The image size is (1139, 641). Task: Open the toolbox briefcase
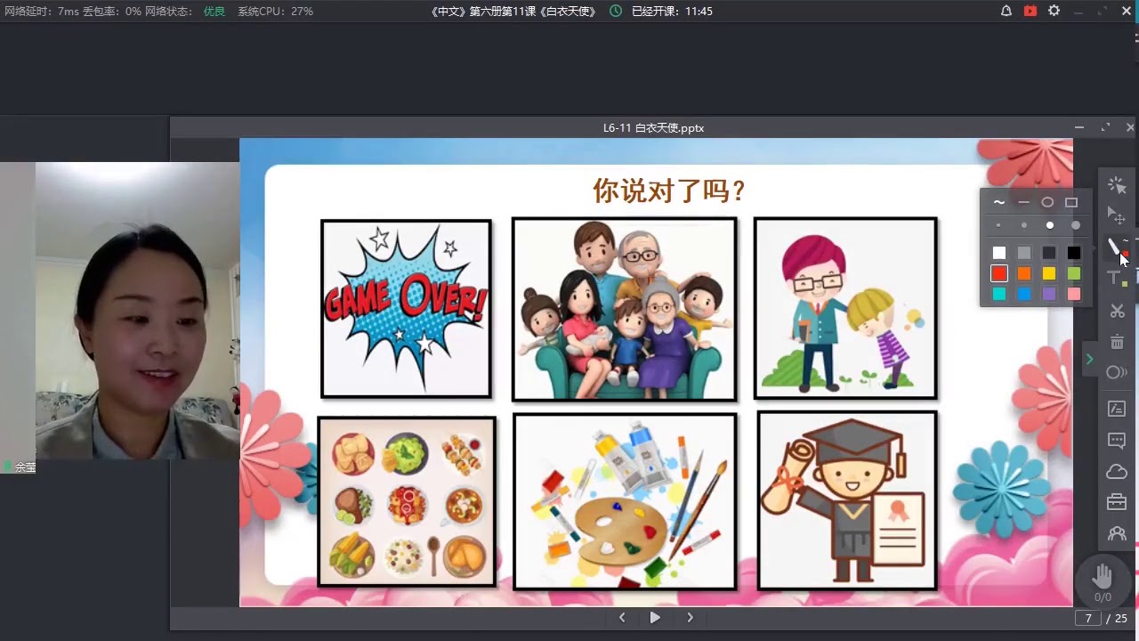pos(1117,502)
